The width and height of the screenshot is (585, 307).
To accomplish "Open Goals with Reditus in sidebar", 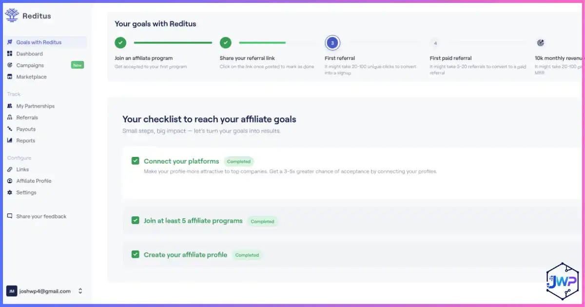I will (x=45, y=42).
